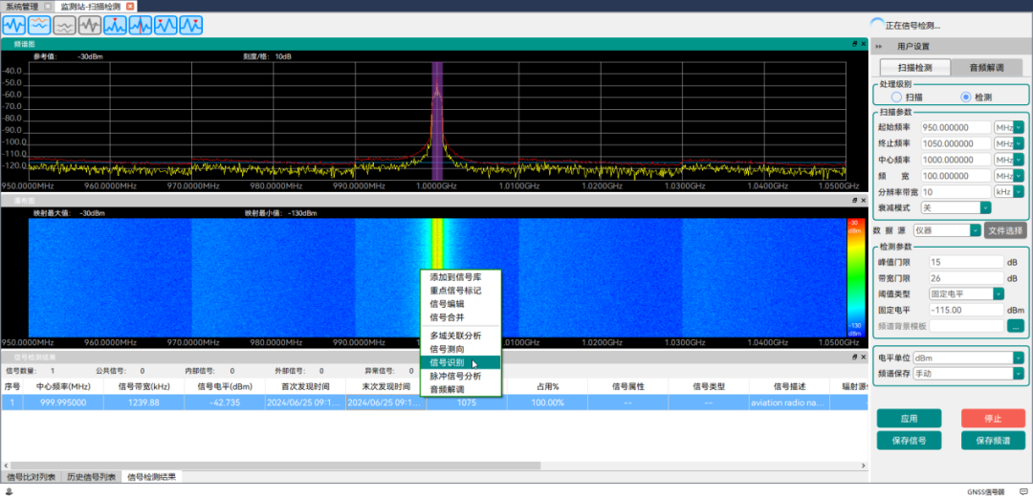Choose 多域关联分析 from the context menu
This screenshot has width=1033, height=499.
click(x=461, y=336)
